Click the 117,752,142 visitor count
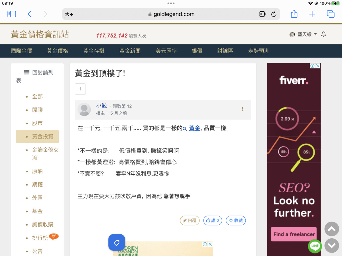Viewport: 342px width, 256px height. 112,36
